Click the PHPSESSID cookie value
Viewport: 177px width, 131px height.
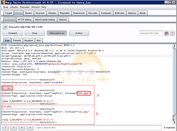point(65,64)
